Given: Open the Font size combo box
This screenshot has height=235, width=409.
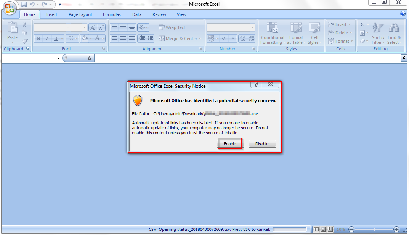Looking at the screenshot, I should [79, 27].
